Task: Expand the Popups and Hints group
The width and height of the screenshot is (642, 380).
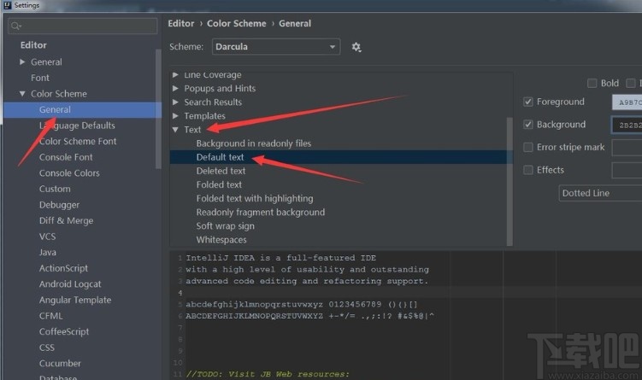Action: 175,88
